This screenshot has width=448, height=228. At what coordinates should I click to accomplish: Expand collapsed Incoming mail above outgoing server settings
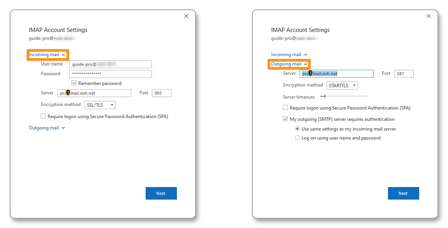(x=289, y=55)
